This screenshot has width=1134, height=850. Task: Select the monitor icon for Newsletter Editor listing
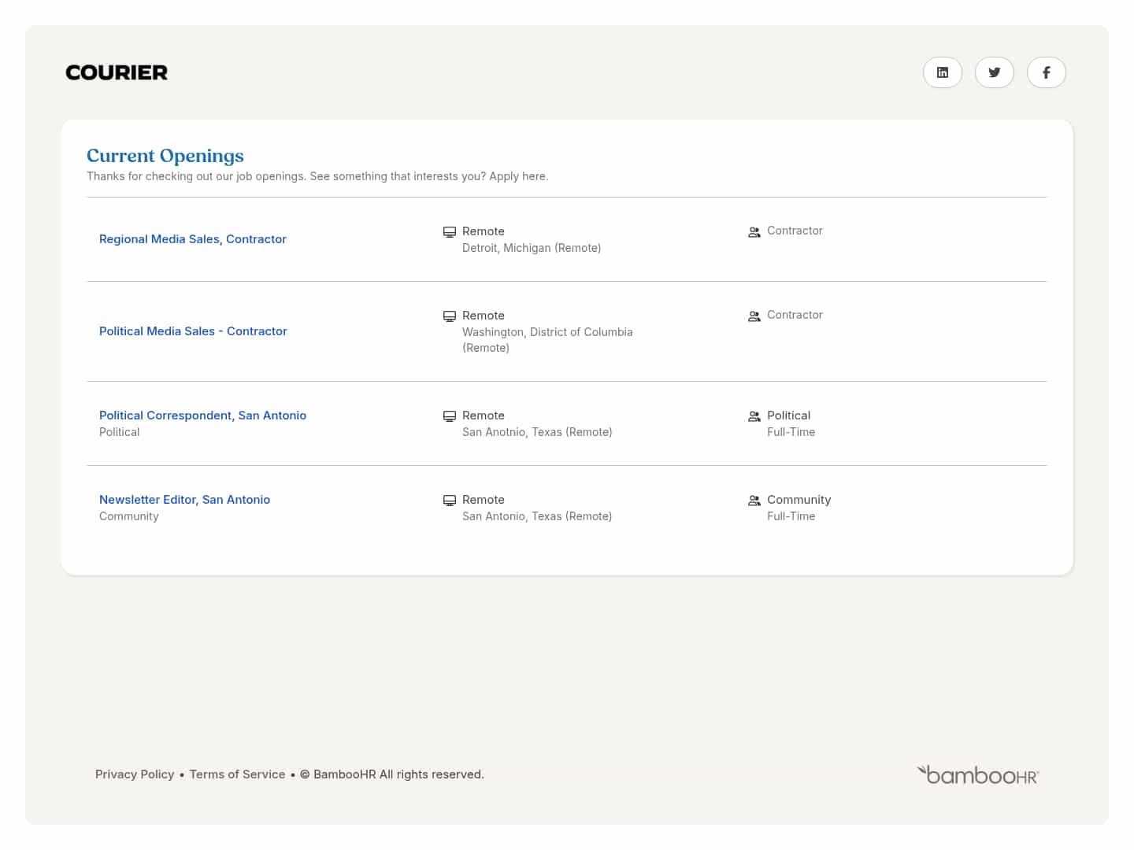pos(450,500)
